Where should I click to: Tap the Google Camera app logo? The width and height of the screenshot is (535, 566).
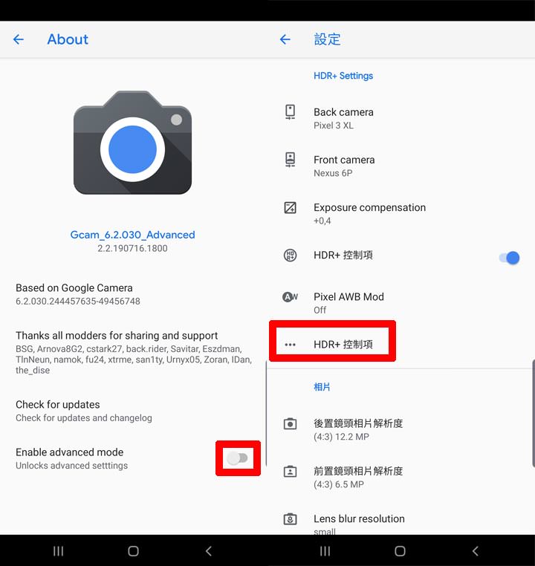pos(132,143)
